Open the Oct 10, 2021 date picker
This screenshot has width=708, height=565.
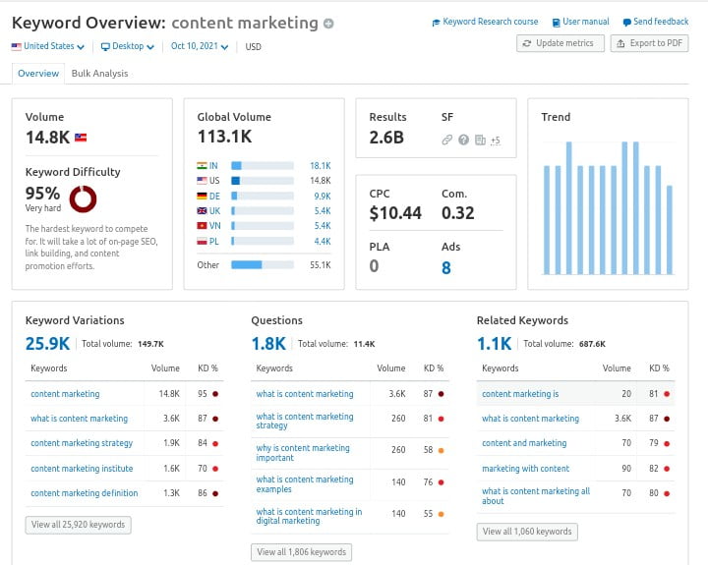200,46
